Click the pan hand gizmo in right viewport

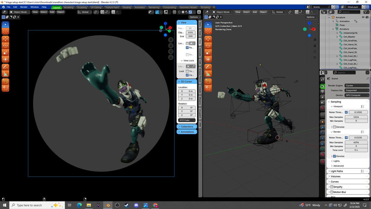point(314,46)
